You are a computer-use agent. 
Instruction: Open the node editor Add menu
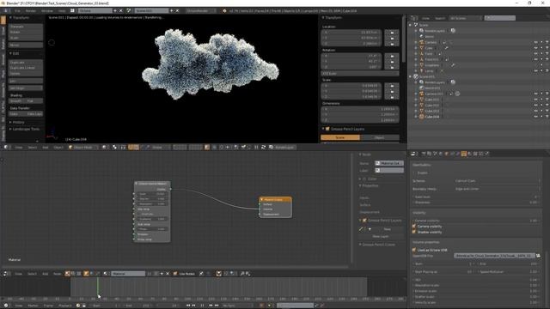coord(46,274)
